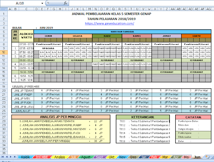This screenshot has height=162, width=214.
Task: Open the Okt sheet tab
Action: point(112,157)
